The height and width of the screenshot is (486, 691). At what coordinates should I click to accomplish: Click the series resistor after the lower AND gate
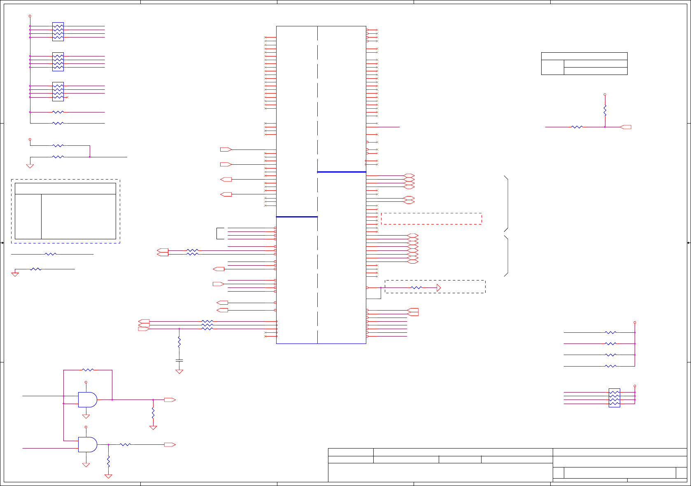click(x=125, y=444)
